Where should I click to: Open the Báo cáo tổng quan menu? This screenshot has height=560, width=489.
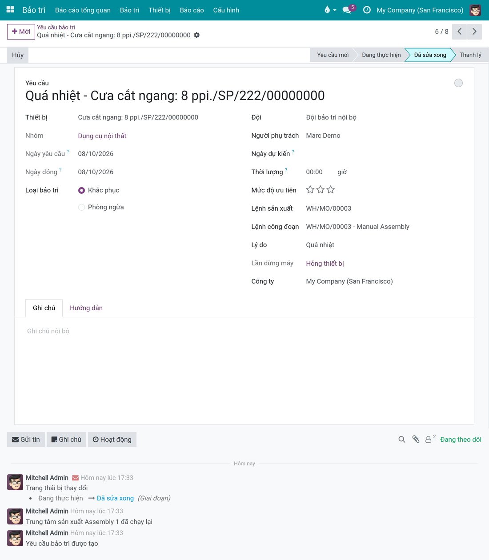coord(83,10)
